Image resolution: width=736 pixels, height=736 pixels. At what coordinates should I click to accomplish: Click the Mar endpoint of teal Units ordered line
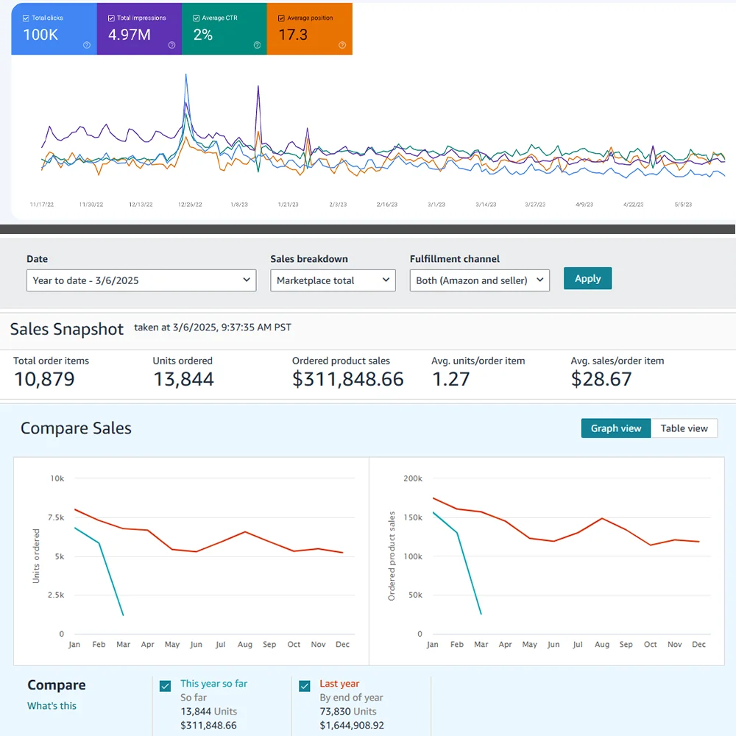(x=123, y=615)
